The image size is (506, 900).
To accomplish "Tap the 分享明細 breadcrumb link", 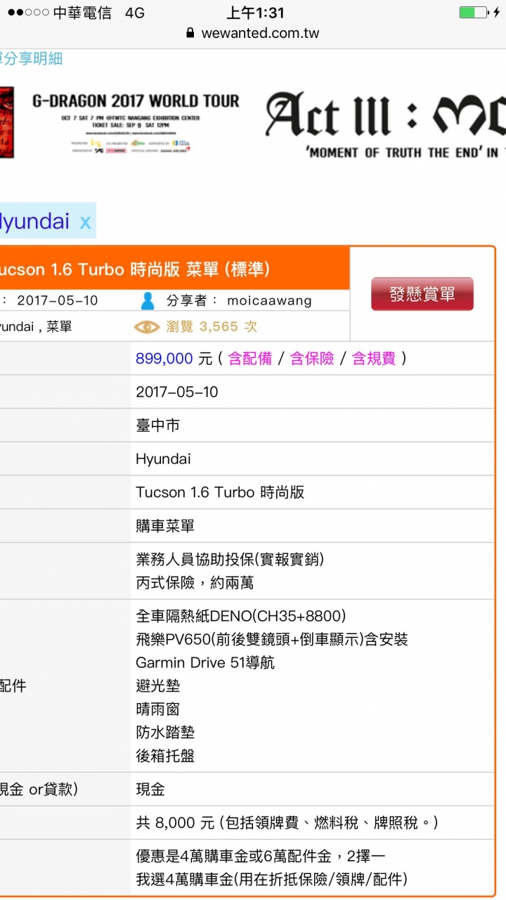I will (x=32, y=58).
